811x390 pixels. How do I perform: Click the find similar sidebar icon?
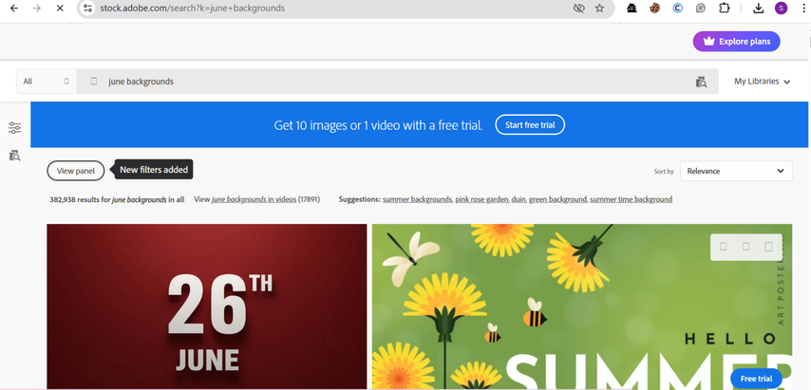(14, 155)
